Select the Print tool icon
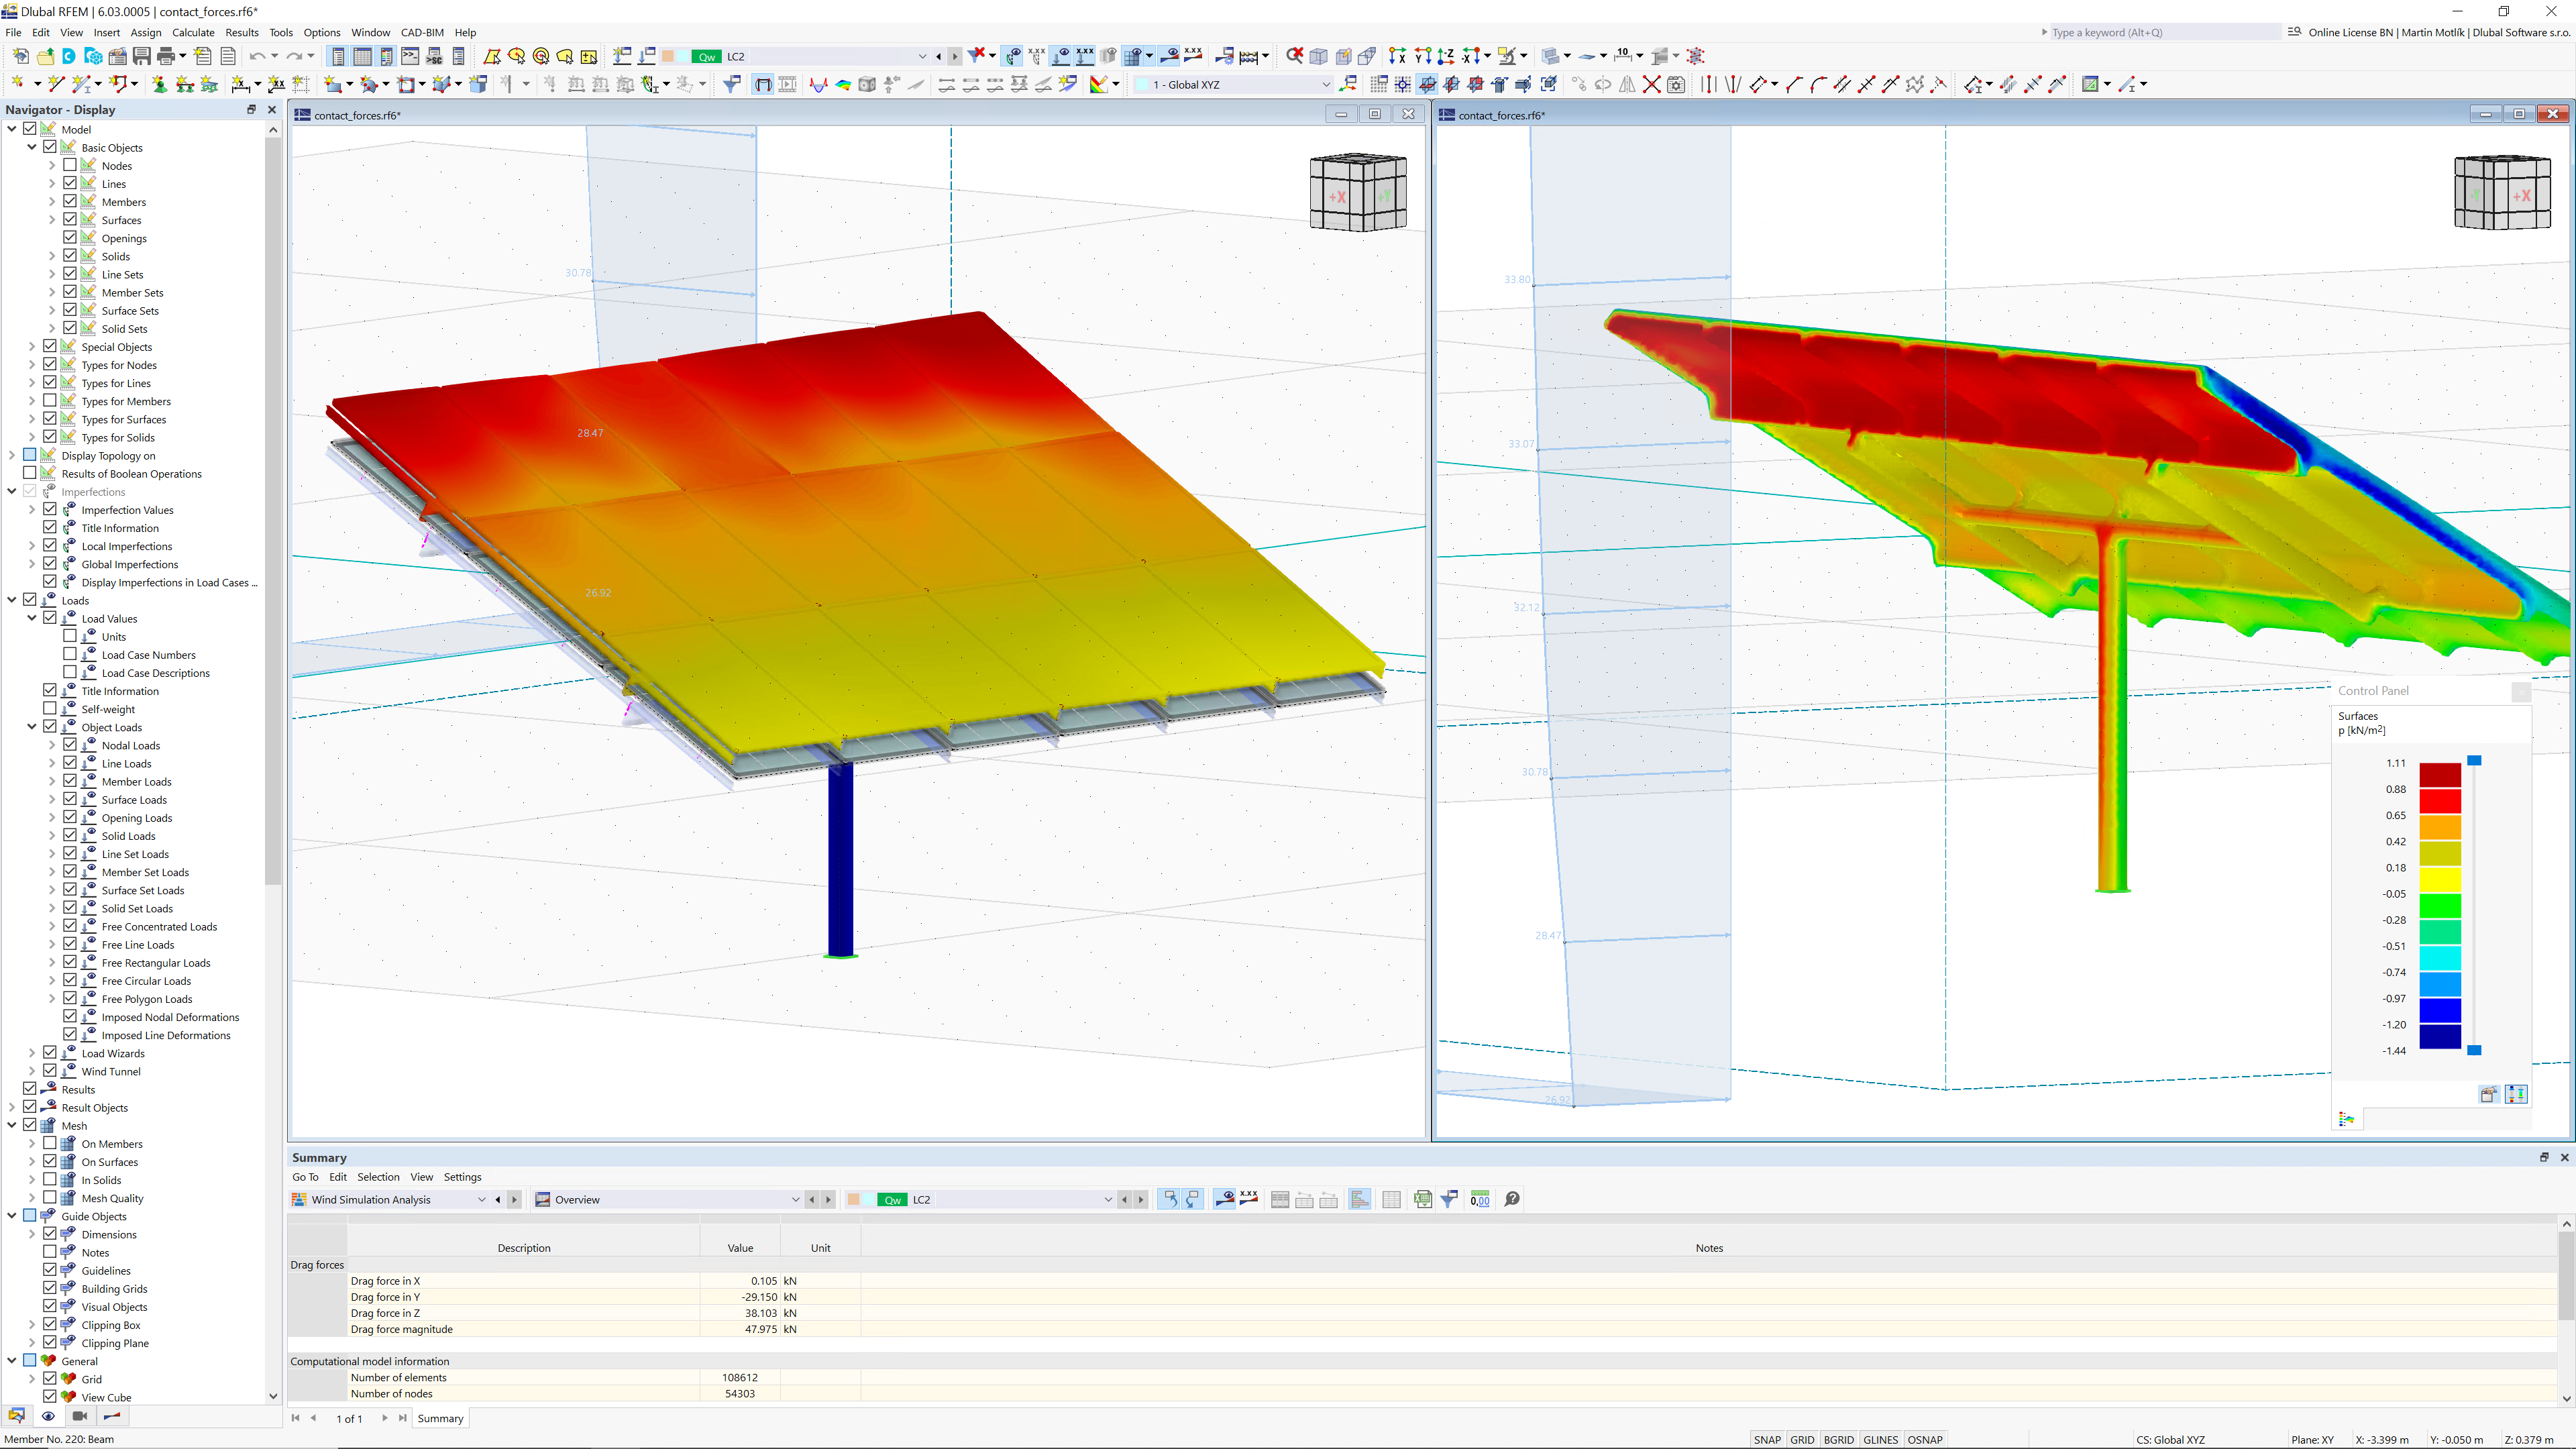2576x1449 pixels. 166,56
